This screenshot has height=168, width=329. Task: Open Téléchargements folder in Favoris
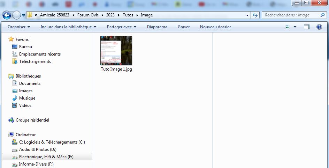pyautogui.click(x=35, y=61)
